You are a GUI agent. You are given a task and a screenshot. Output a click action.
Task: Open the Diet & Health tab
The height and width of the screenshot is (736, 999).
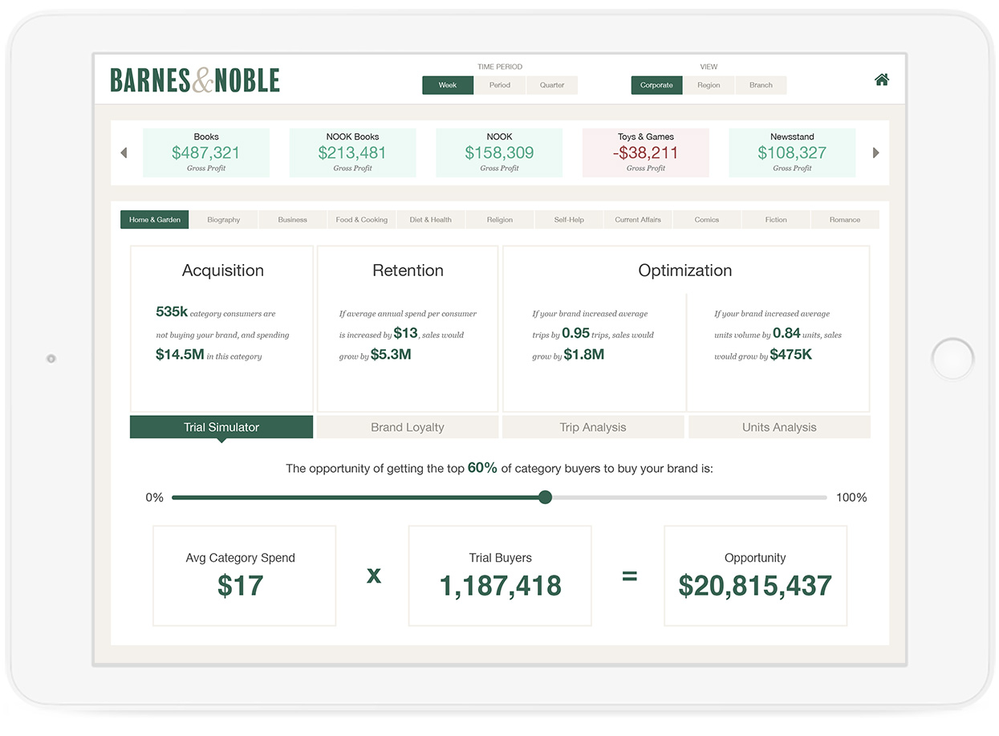pyautogui.click(x=431, y=220)
